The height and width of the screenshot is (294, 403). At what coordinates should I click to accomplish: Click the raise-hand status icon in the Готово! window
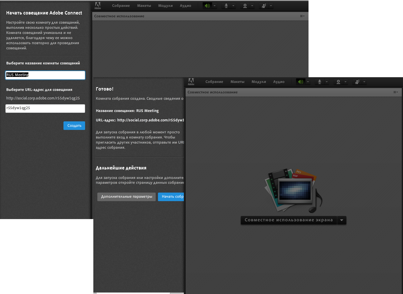357,82
